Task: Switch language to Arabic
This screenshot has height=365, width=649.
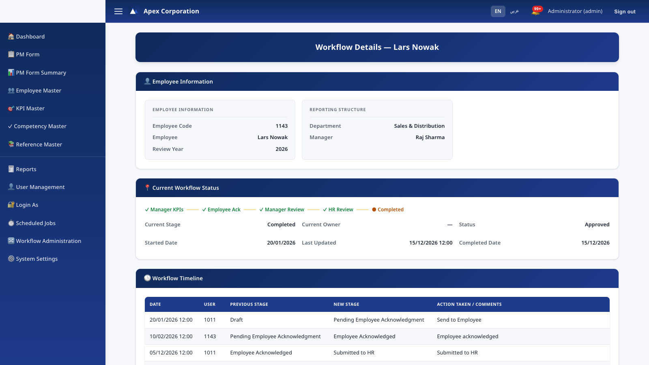Action: pos(514,11)
